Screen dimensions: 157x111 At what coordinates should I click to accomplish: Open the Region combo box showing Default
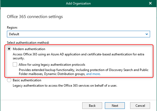click(x=78, y=34)
